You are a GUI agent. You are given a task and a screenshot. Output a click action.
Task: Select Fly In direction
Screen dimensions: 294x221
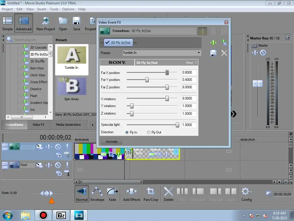[127, 132]
